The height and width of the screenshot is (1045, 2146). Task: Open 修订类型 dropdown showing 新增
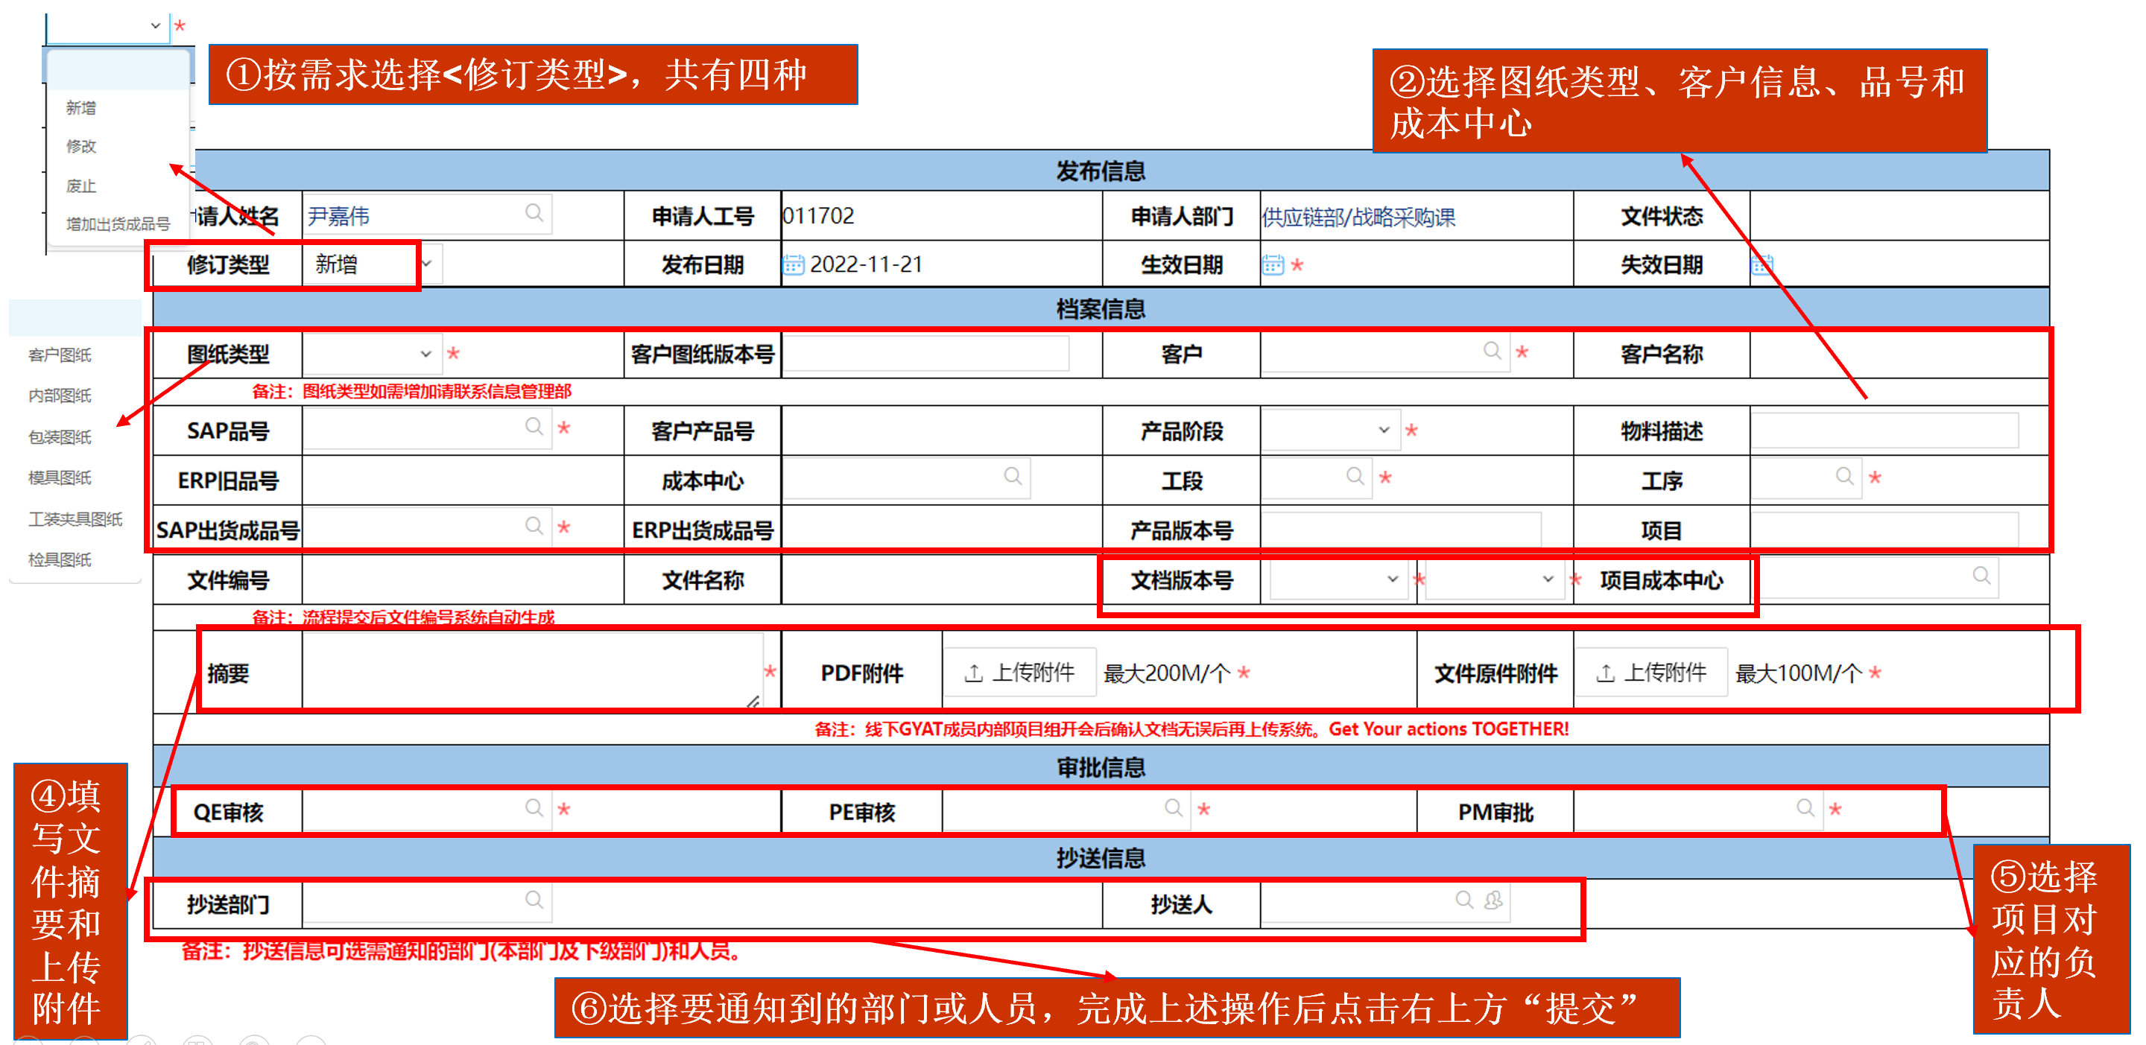pos(373,265)
